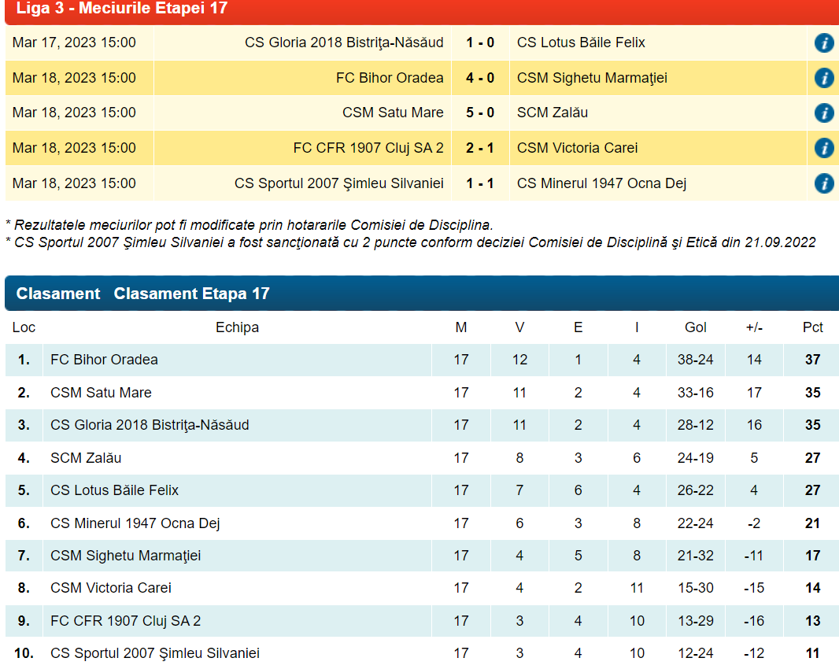This screenshot has height=669, width=839.
Task: Click info icon for CFR Cluj SA 2 match
Action: pyautogui.click(x=823, y=148)
